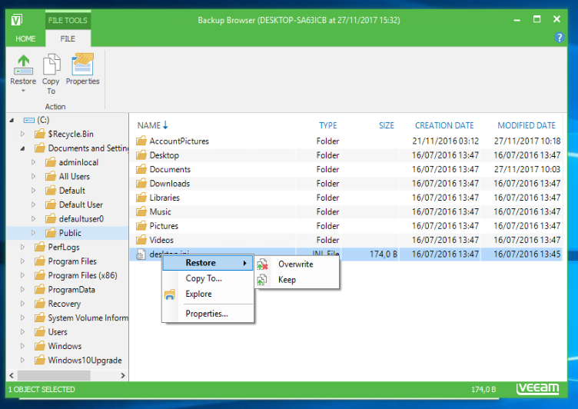
Task: Click the adminlocal folder icon
Action: pyautogui.click(x=51, y=162)
